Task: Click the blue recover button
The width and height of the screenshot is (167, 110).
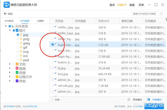Action: pos(154,106)
